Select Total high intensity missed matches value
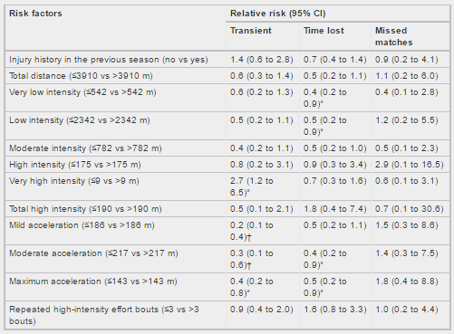454x334 pixels. point(410,209)
